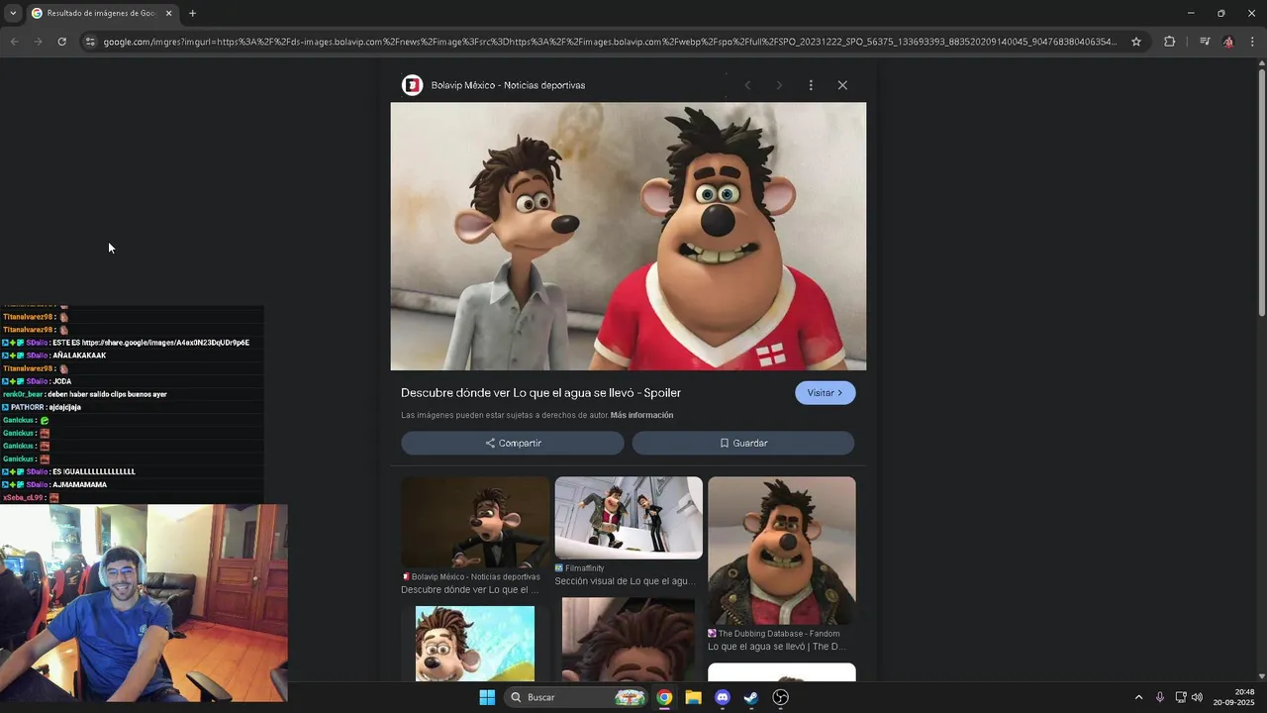Open the image preview more options menu
The image size is (1267, 713).
(x=811, y=85)
